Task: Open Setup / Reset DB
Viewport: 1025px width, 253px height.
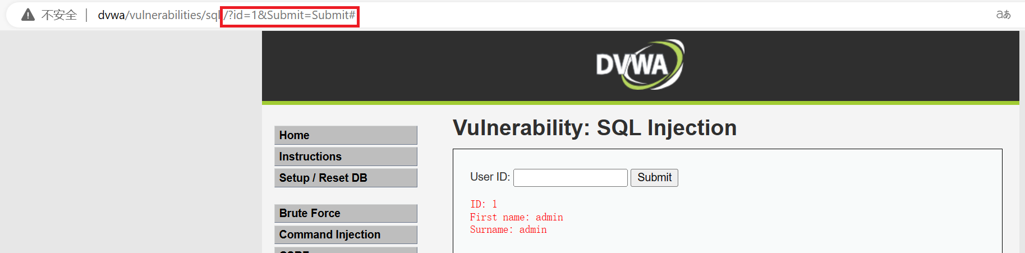Action: point(345,178)
